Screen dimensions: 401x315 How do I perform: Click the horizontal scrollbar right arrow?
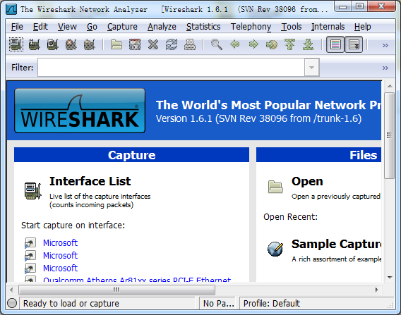(x=376, y=290)
